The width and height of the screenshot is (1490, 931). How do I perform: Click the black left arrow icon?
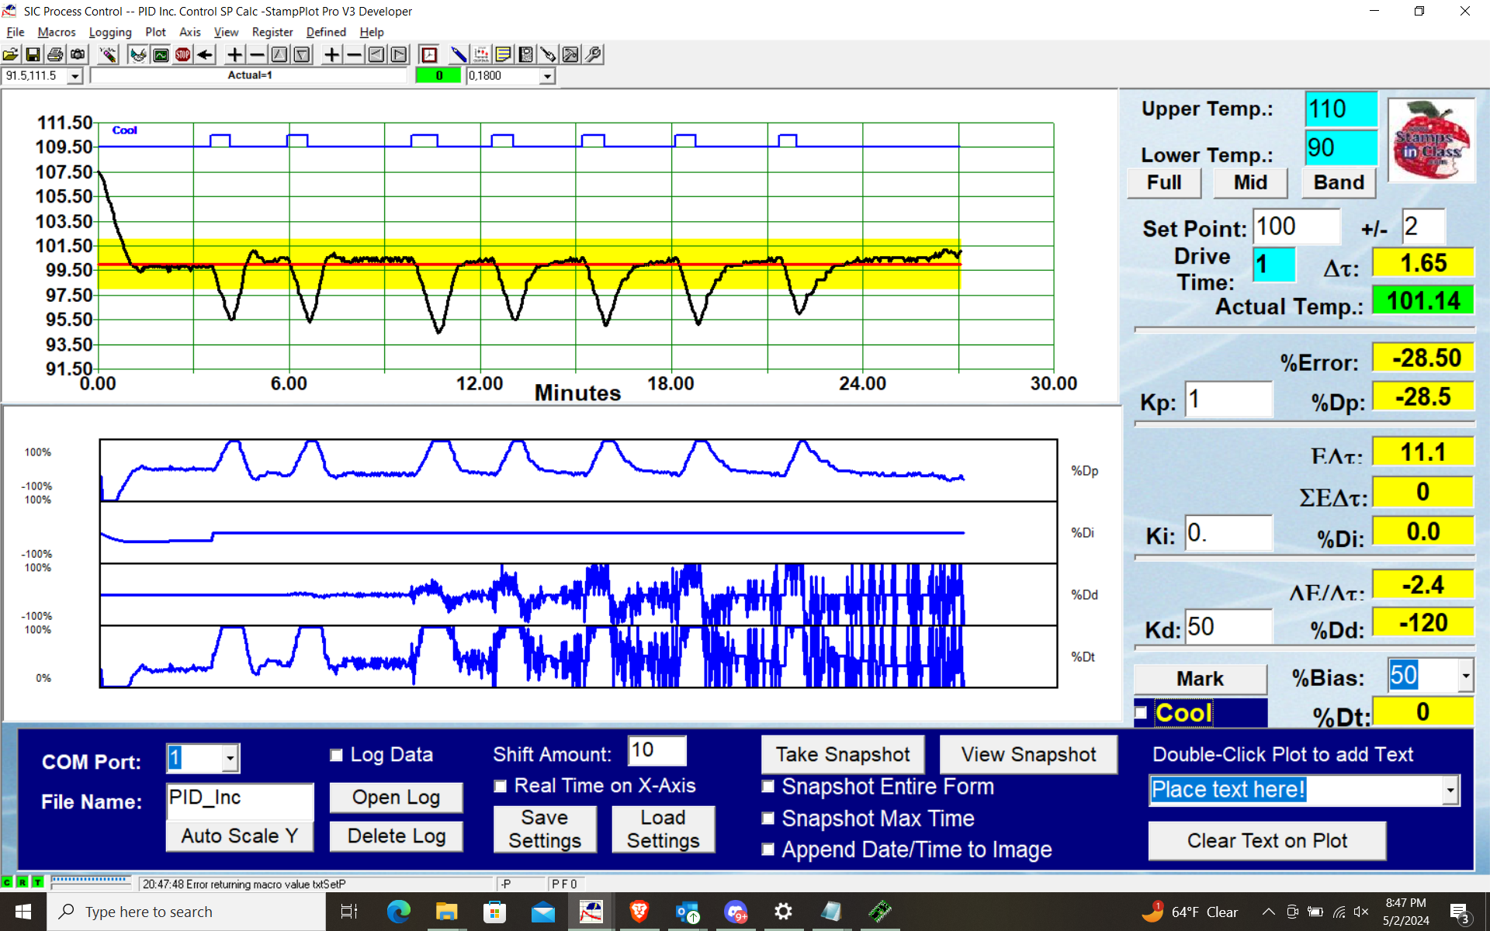205,54
